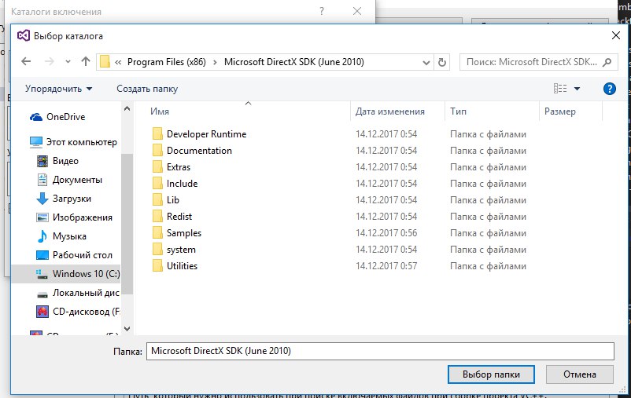Image resolution: width=631 pixels, height=398 pixels.
Task: Select the Lib folder
Action: pyautogui.click(x=173, y=200)
